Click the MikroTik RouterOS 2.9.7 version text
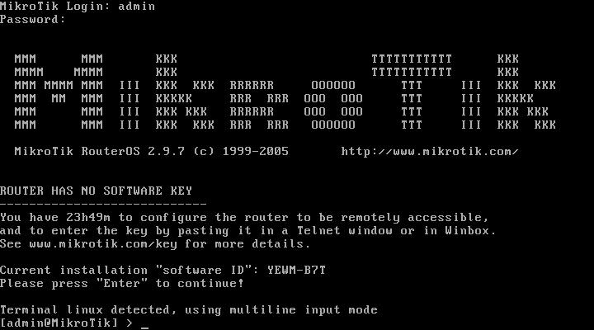 click(x=100, y=152)
